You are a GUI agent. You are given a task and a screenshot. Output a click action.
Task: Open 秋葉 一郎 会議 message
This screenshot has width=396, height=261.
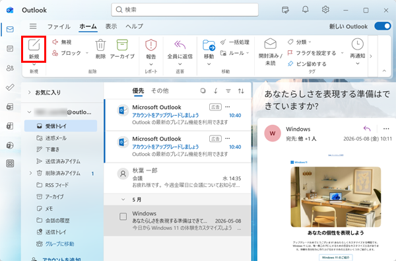coord(178,178)
